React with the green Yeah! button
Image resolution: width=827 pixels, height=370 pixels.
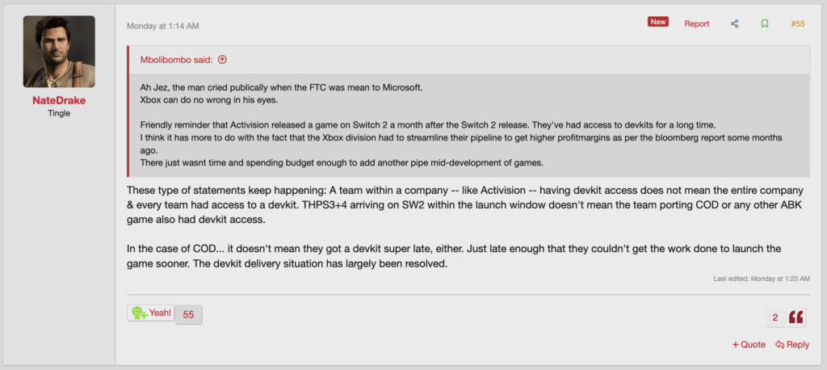point(151,313)
